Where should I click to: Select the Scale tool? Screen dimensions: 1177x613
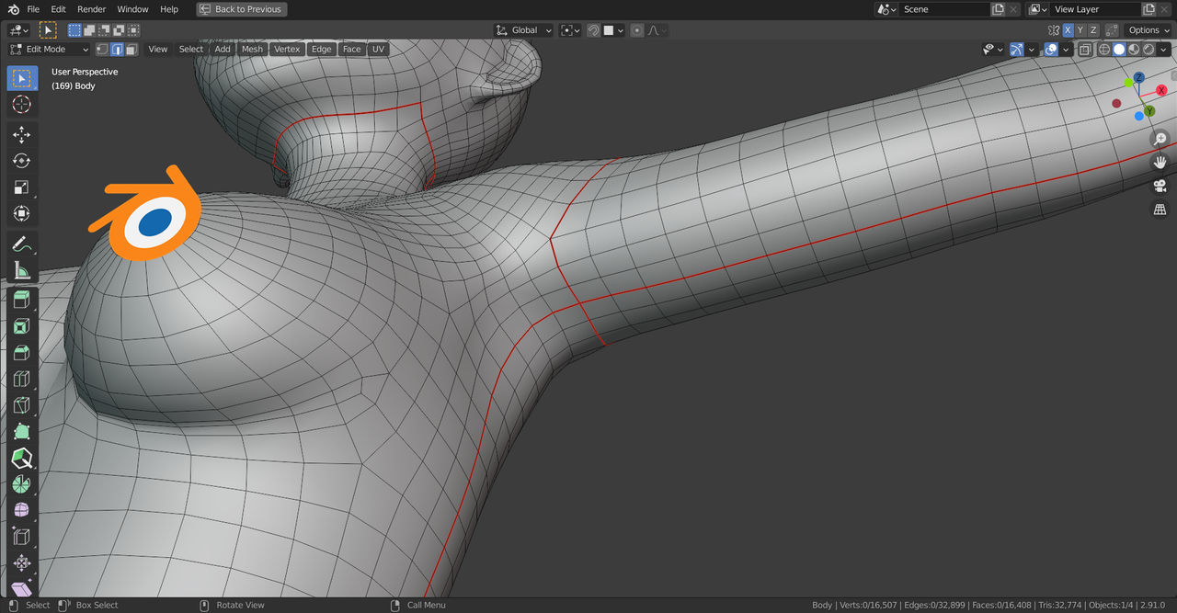[x=22, y=187]
